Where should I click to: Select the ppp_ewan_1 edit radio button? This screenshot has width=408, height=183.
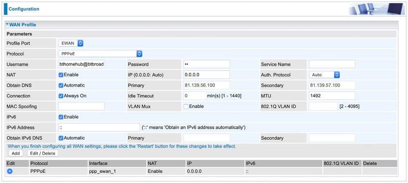point(10,171)
